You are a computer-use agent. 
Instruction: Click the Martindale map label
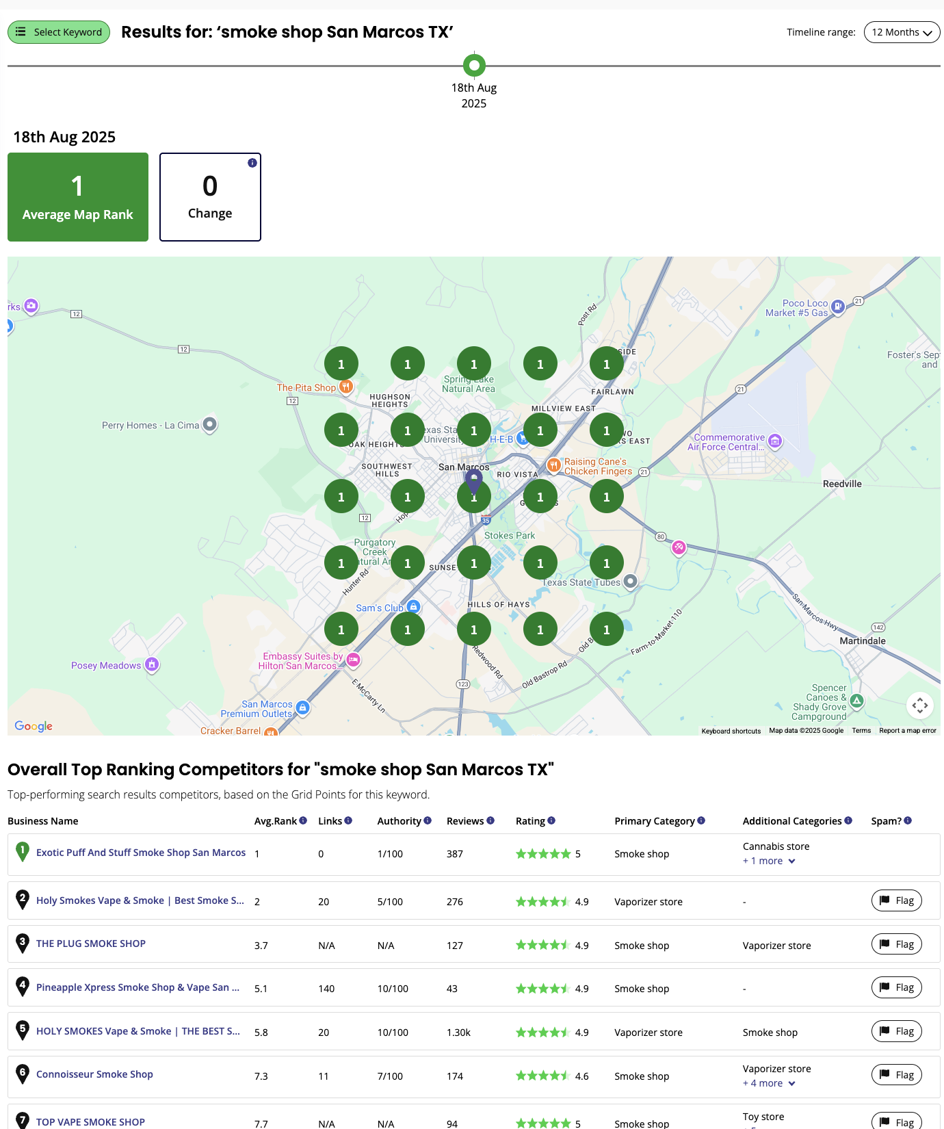point(863,641)
